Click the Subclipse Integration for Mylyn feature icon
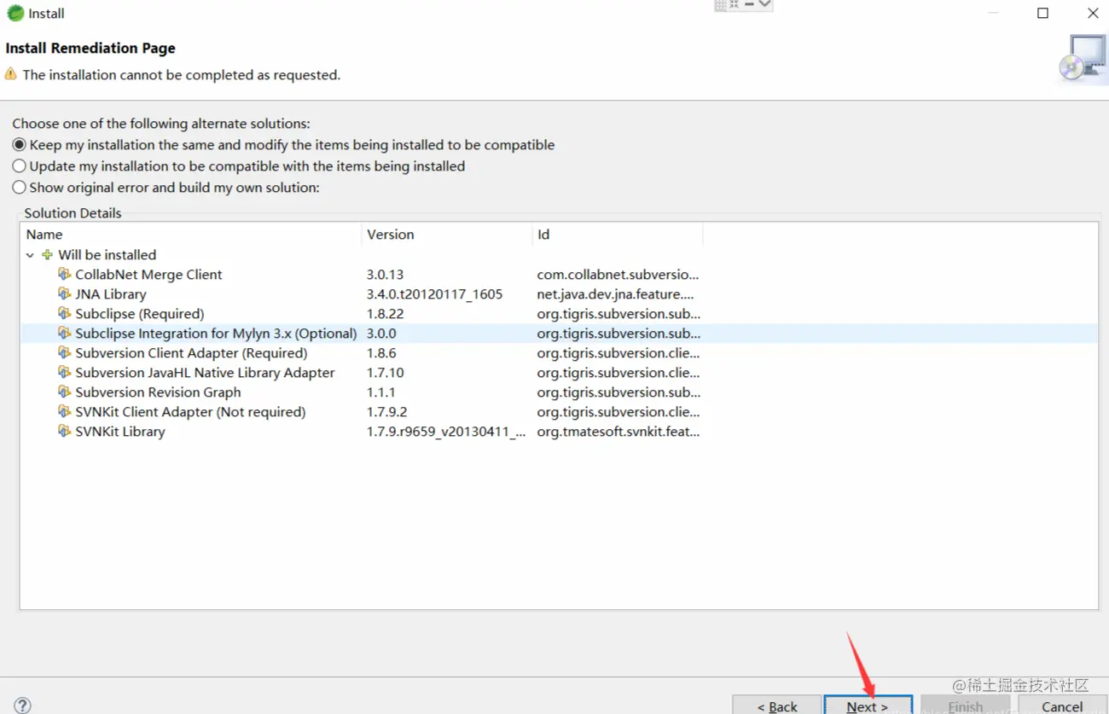Image resolution: width=1109 pixels, height=714 pixels. coord(64,333)
